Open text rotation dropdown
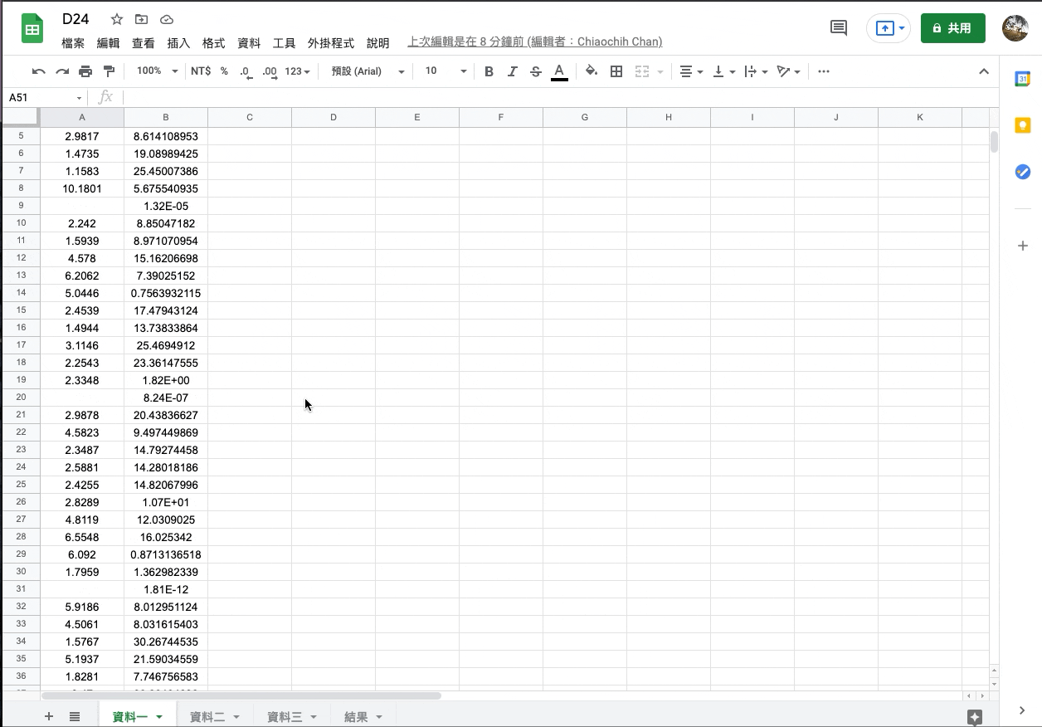The height and width of the screenshot is (727, 1042). pos(788,71)
